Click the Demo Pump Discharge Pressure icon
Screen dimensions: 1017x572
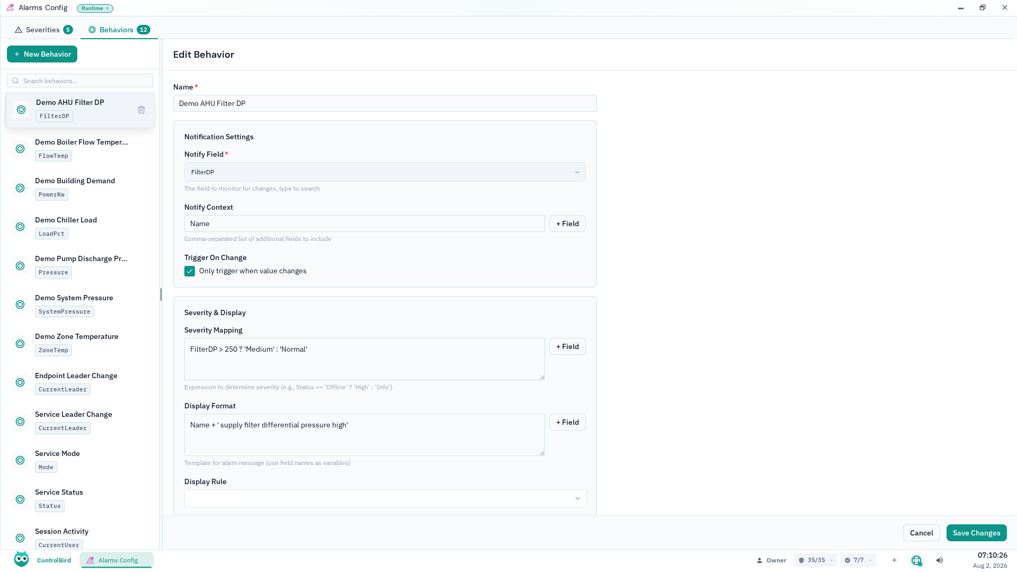tap(20, 266)
